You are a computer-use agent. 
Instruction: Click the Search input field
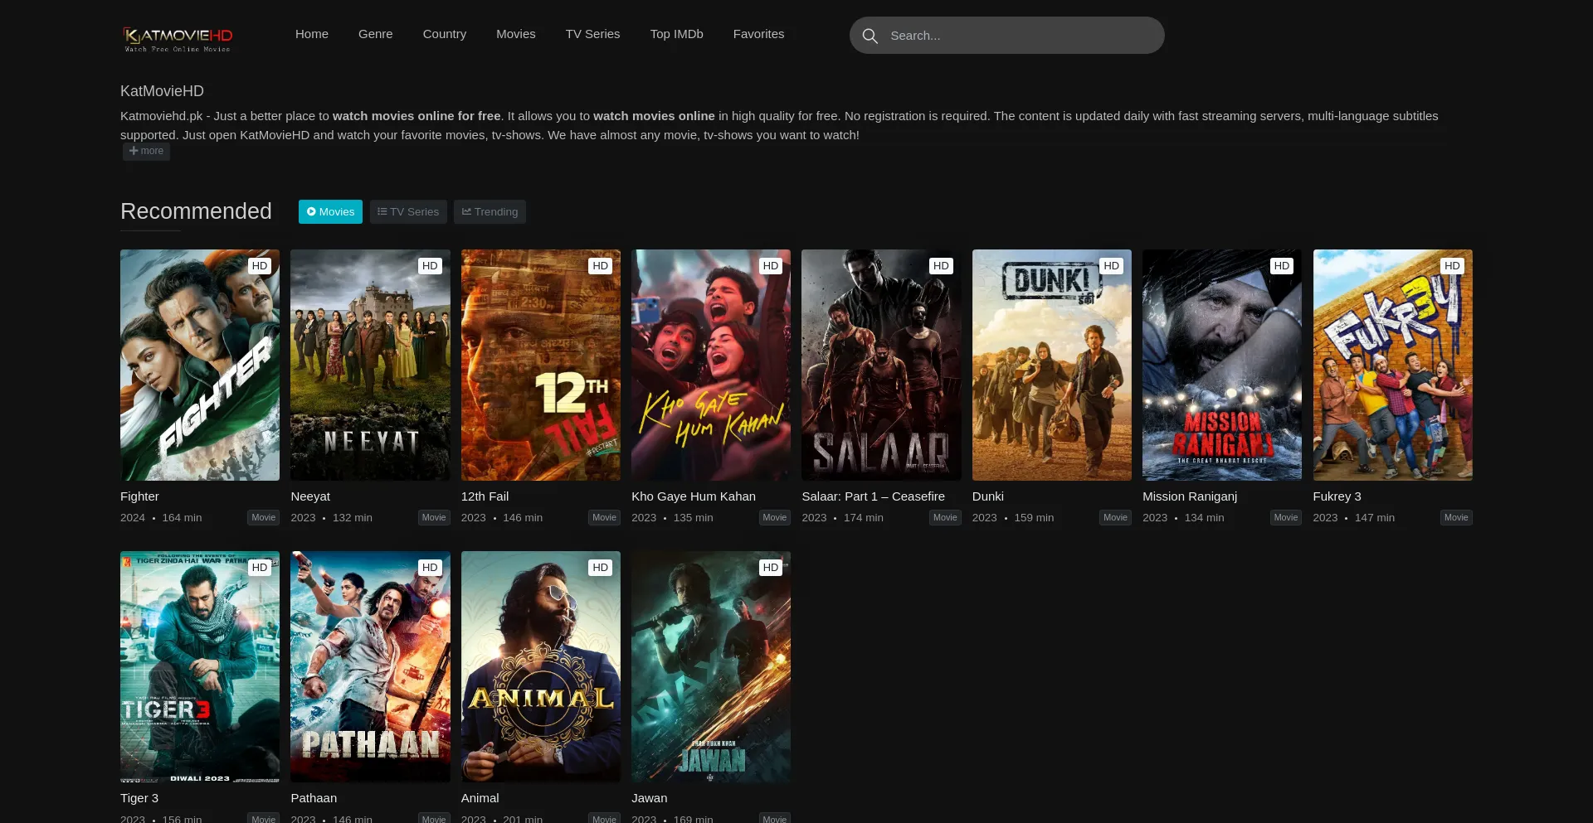coord(1021,36)
